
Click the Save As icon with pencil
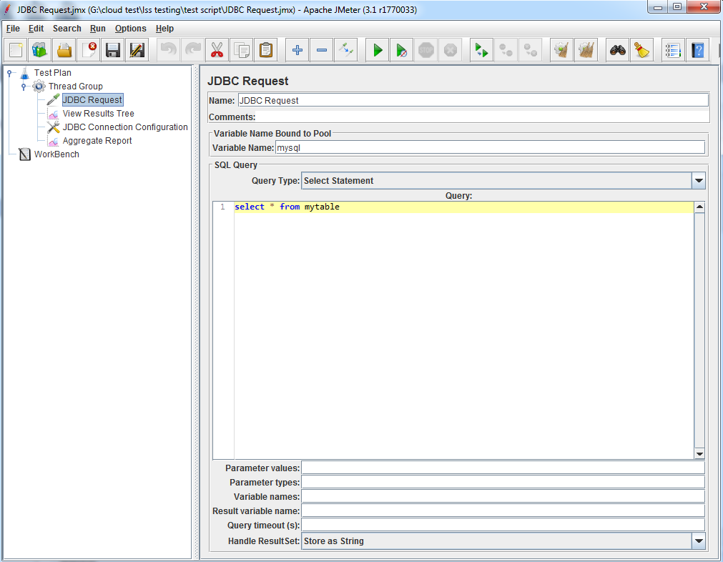(x=137, y=50)
